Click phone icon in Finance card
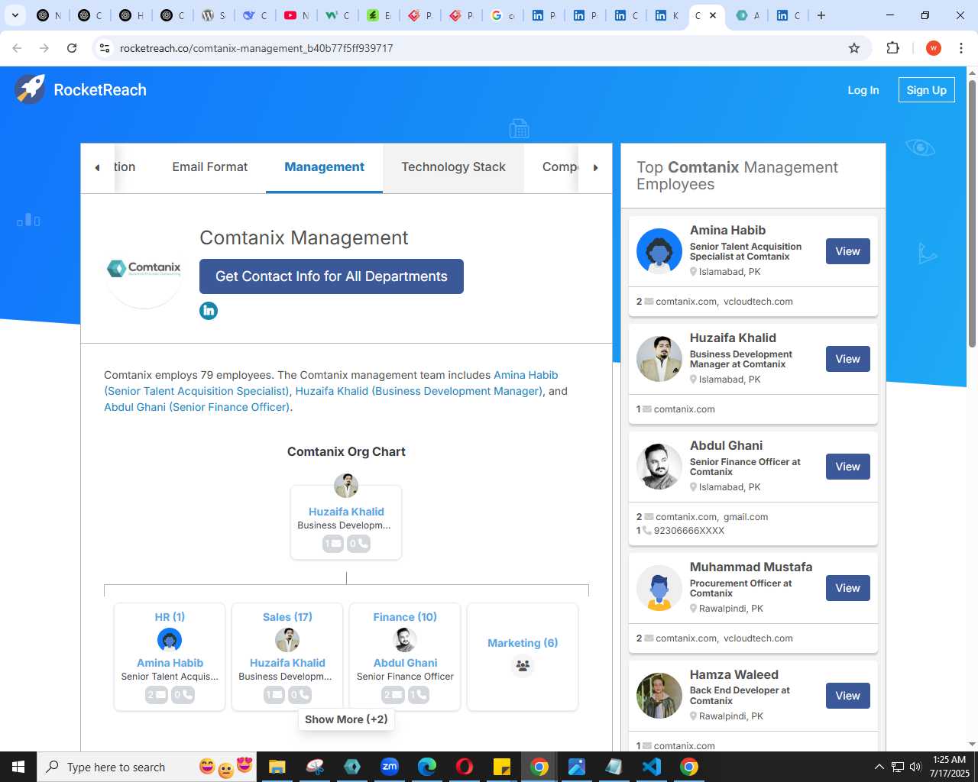The height and width of the screenshot is (782, 978). (x=418, y=695)
